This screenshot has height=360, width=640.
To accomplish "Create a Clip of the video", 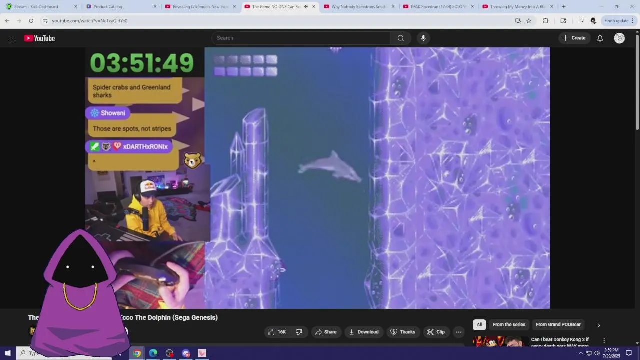I will (436, 332).
